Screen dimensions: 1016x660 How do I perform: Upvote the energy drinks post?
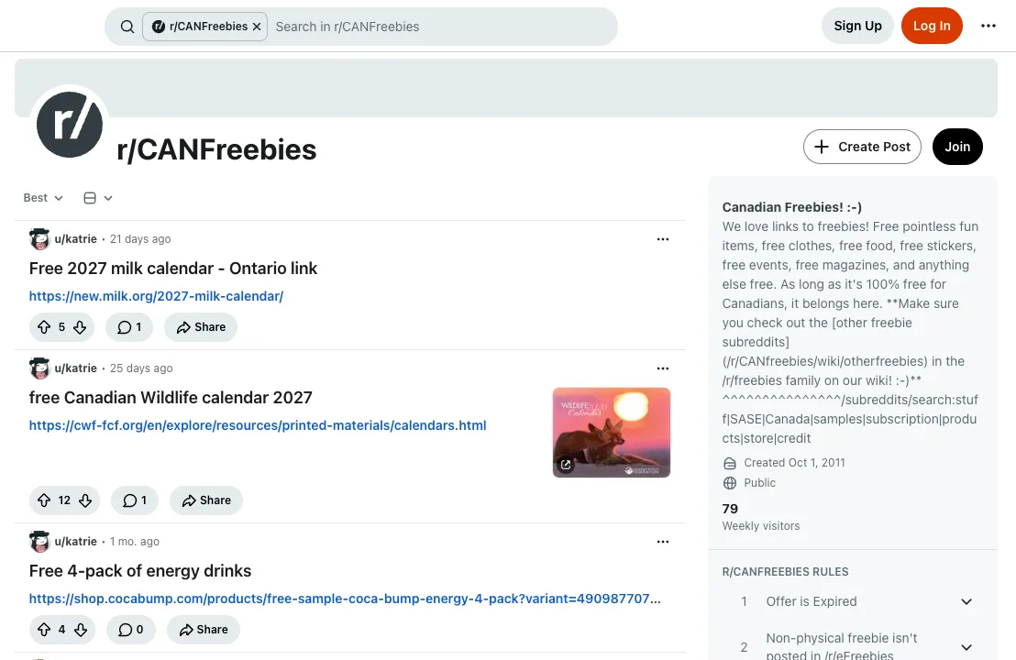pyautogui.click(x=44, y=630)
